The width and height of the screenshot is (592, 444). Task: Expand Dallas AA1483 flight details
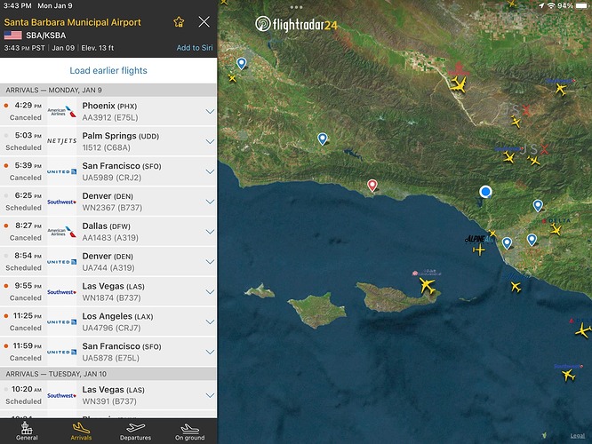tap(210, 232)
